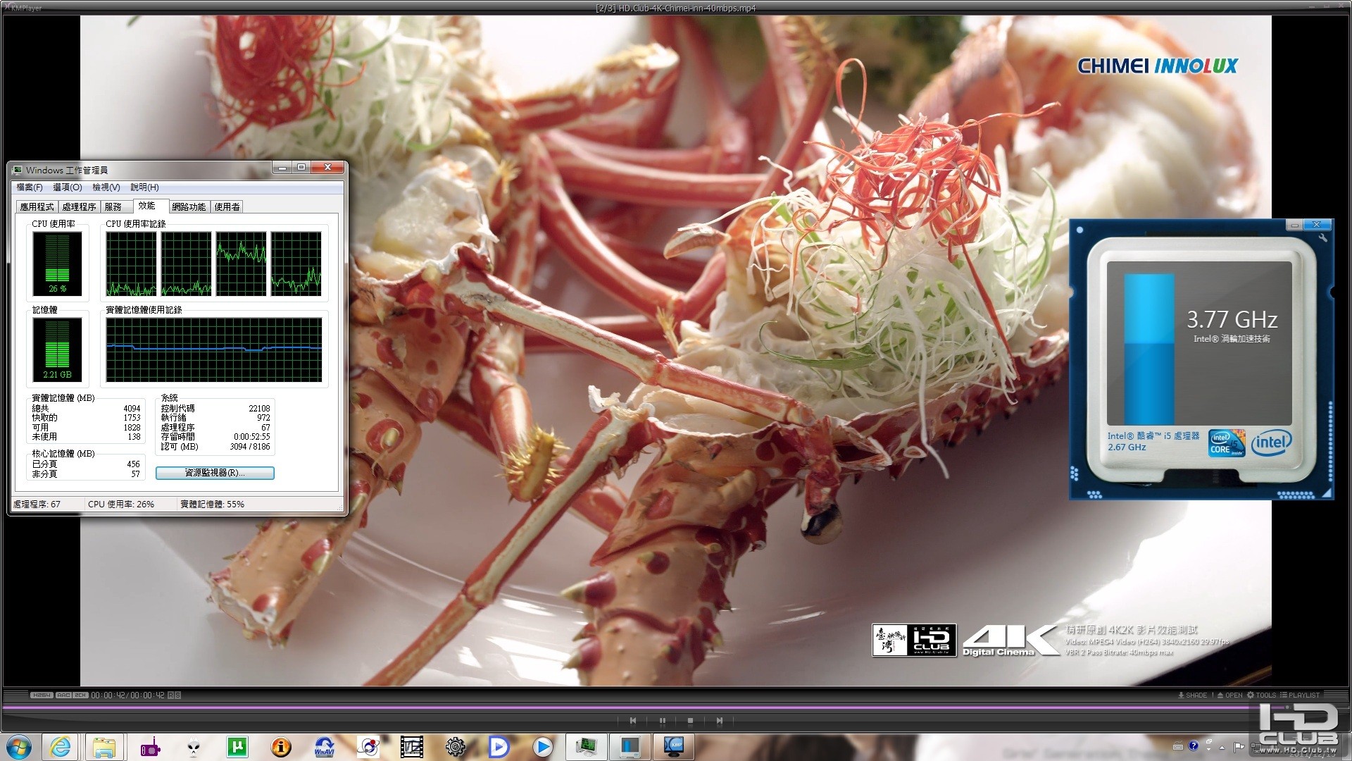Open the 檢視(V) menu in Task Manager
This screenshot has height=761, width=1352.
[x=106, y=187]
